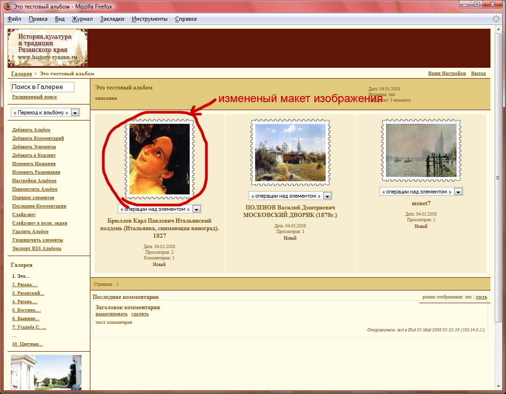Click Удалить Альбом link
The width and height of the screenshot is (506, 394).
click(x=30, y=232)
